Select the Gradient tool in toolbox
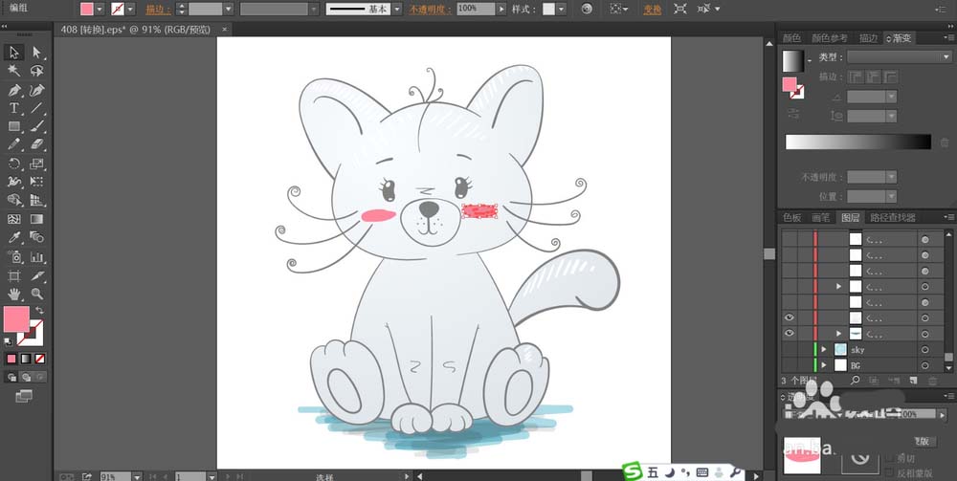Image resolution: width=957 pixels, height=481 pixels. [x=36, y=219]
